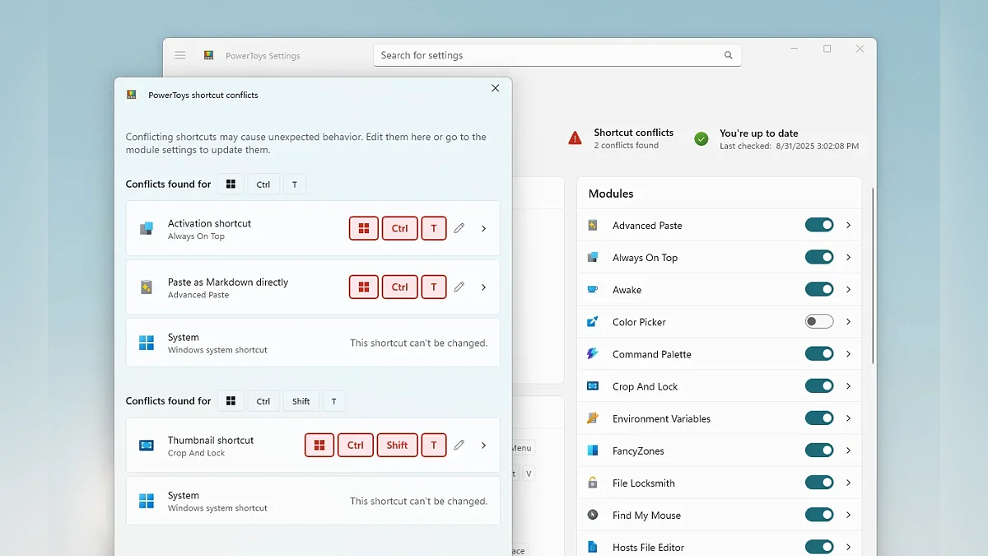Open the hamburger navigation menu in PowerToys Settings
The height and width of the screenshot is (556, 988).
pyautogui.click(x=180, y=55)
